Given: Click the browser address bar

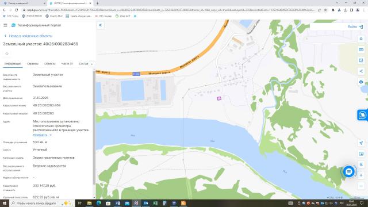Looking at the screenshot, I should [170, 10].
